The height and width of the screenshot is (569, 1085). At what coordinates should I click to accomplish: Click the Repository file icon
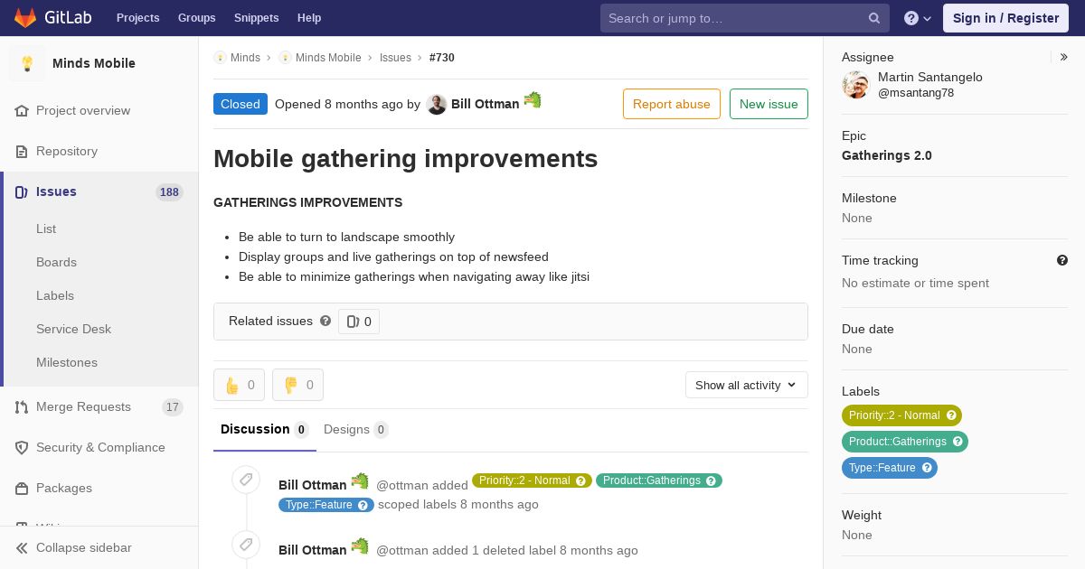(23, 151)
